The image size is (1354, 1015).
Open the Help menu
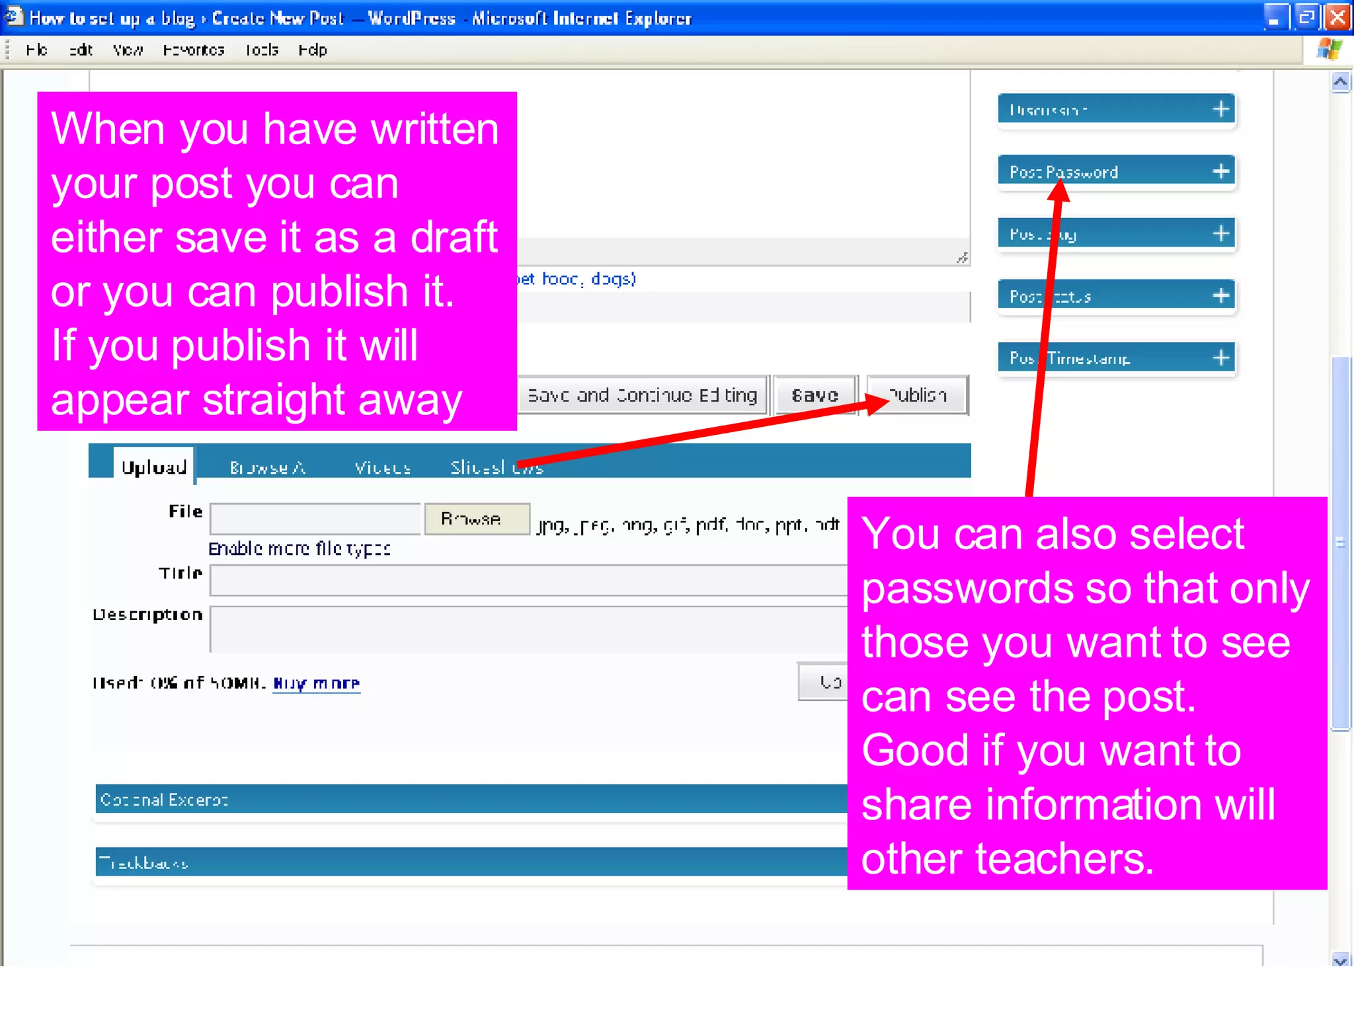click(x=312, y=50)
